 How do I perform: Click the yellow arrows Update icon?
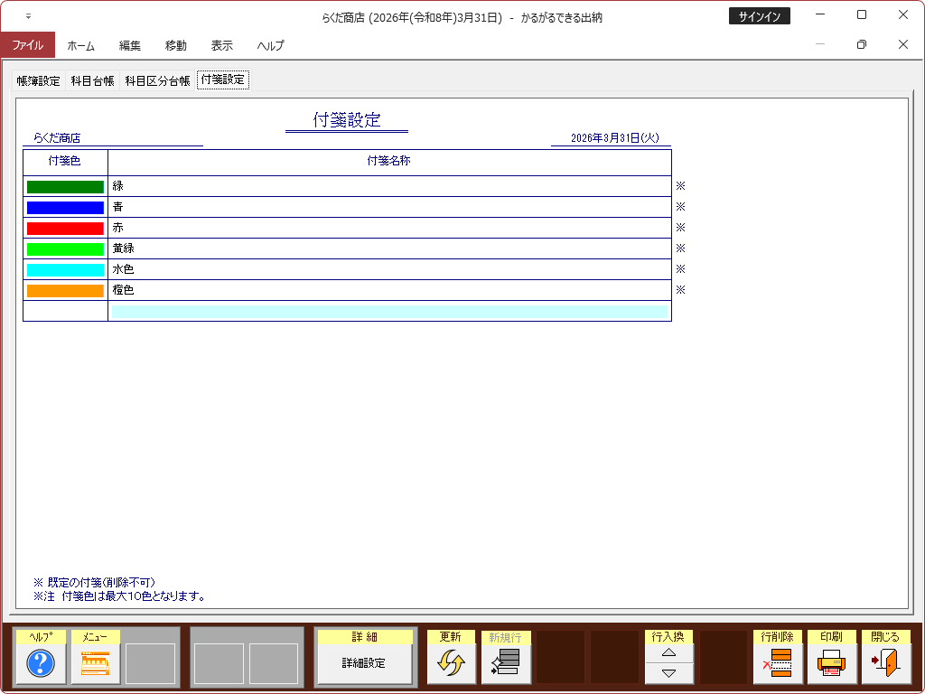451,664
